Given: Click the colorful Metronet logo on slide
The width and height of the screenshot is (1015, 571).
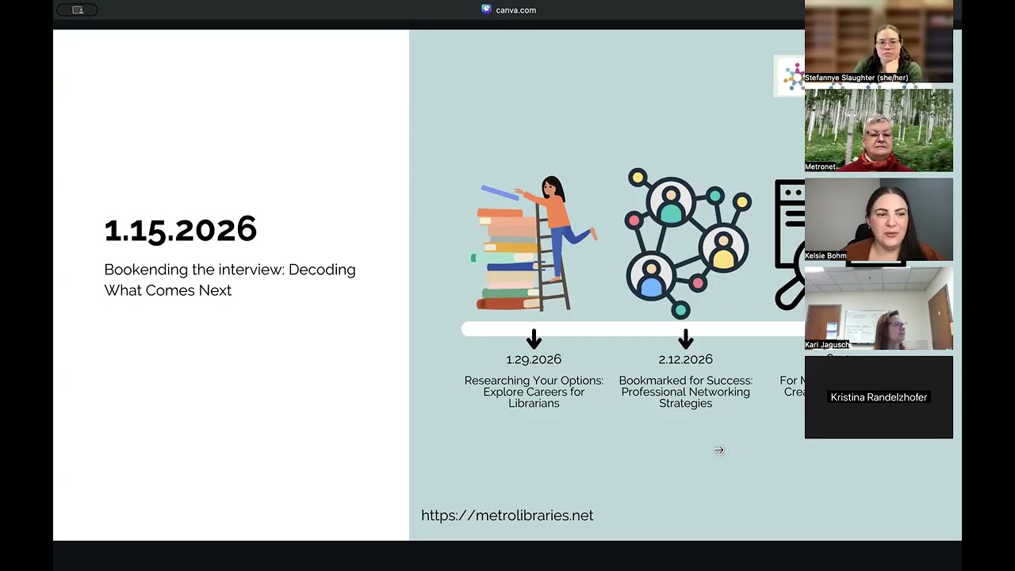Looking at the screenshot, I should pos(791,76).
